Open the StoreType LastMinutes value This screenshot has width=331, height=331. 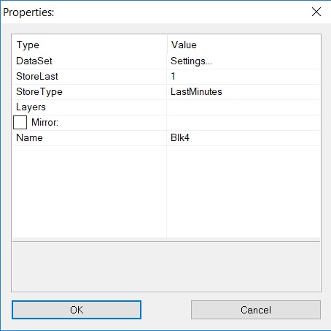click(244, 92)
